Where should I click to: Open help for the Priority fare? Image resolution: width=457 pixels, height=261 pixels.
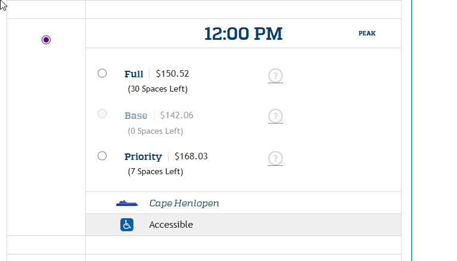click(275, 158)
